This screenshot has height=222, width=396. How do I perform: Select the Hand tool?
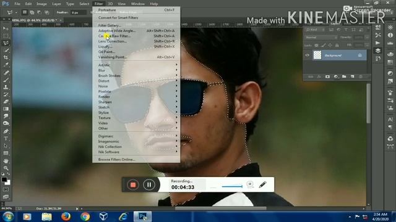(x=6, y=161)
